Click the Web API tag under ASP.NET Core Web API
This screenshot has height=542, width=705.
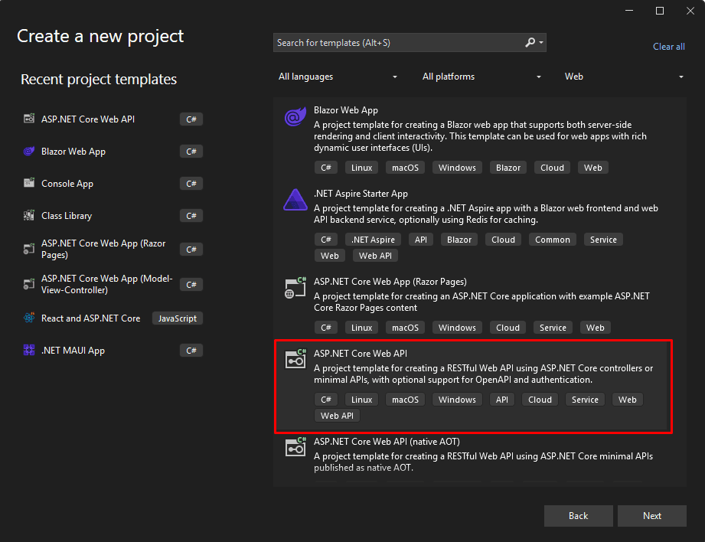tap(338, 416)
